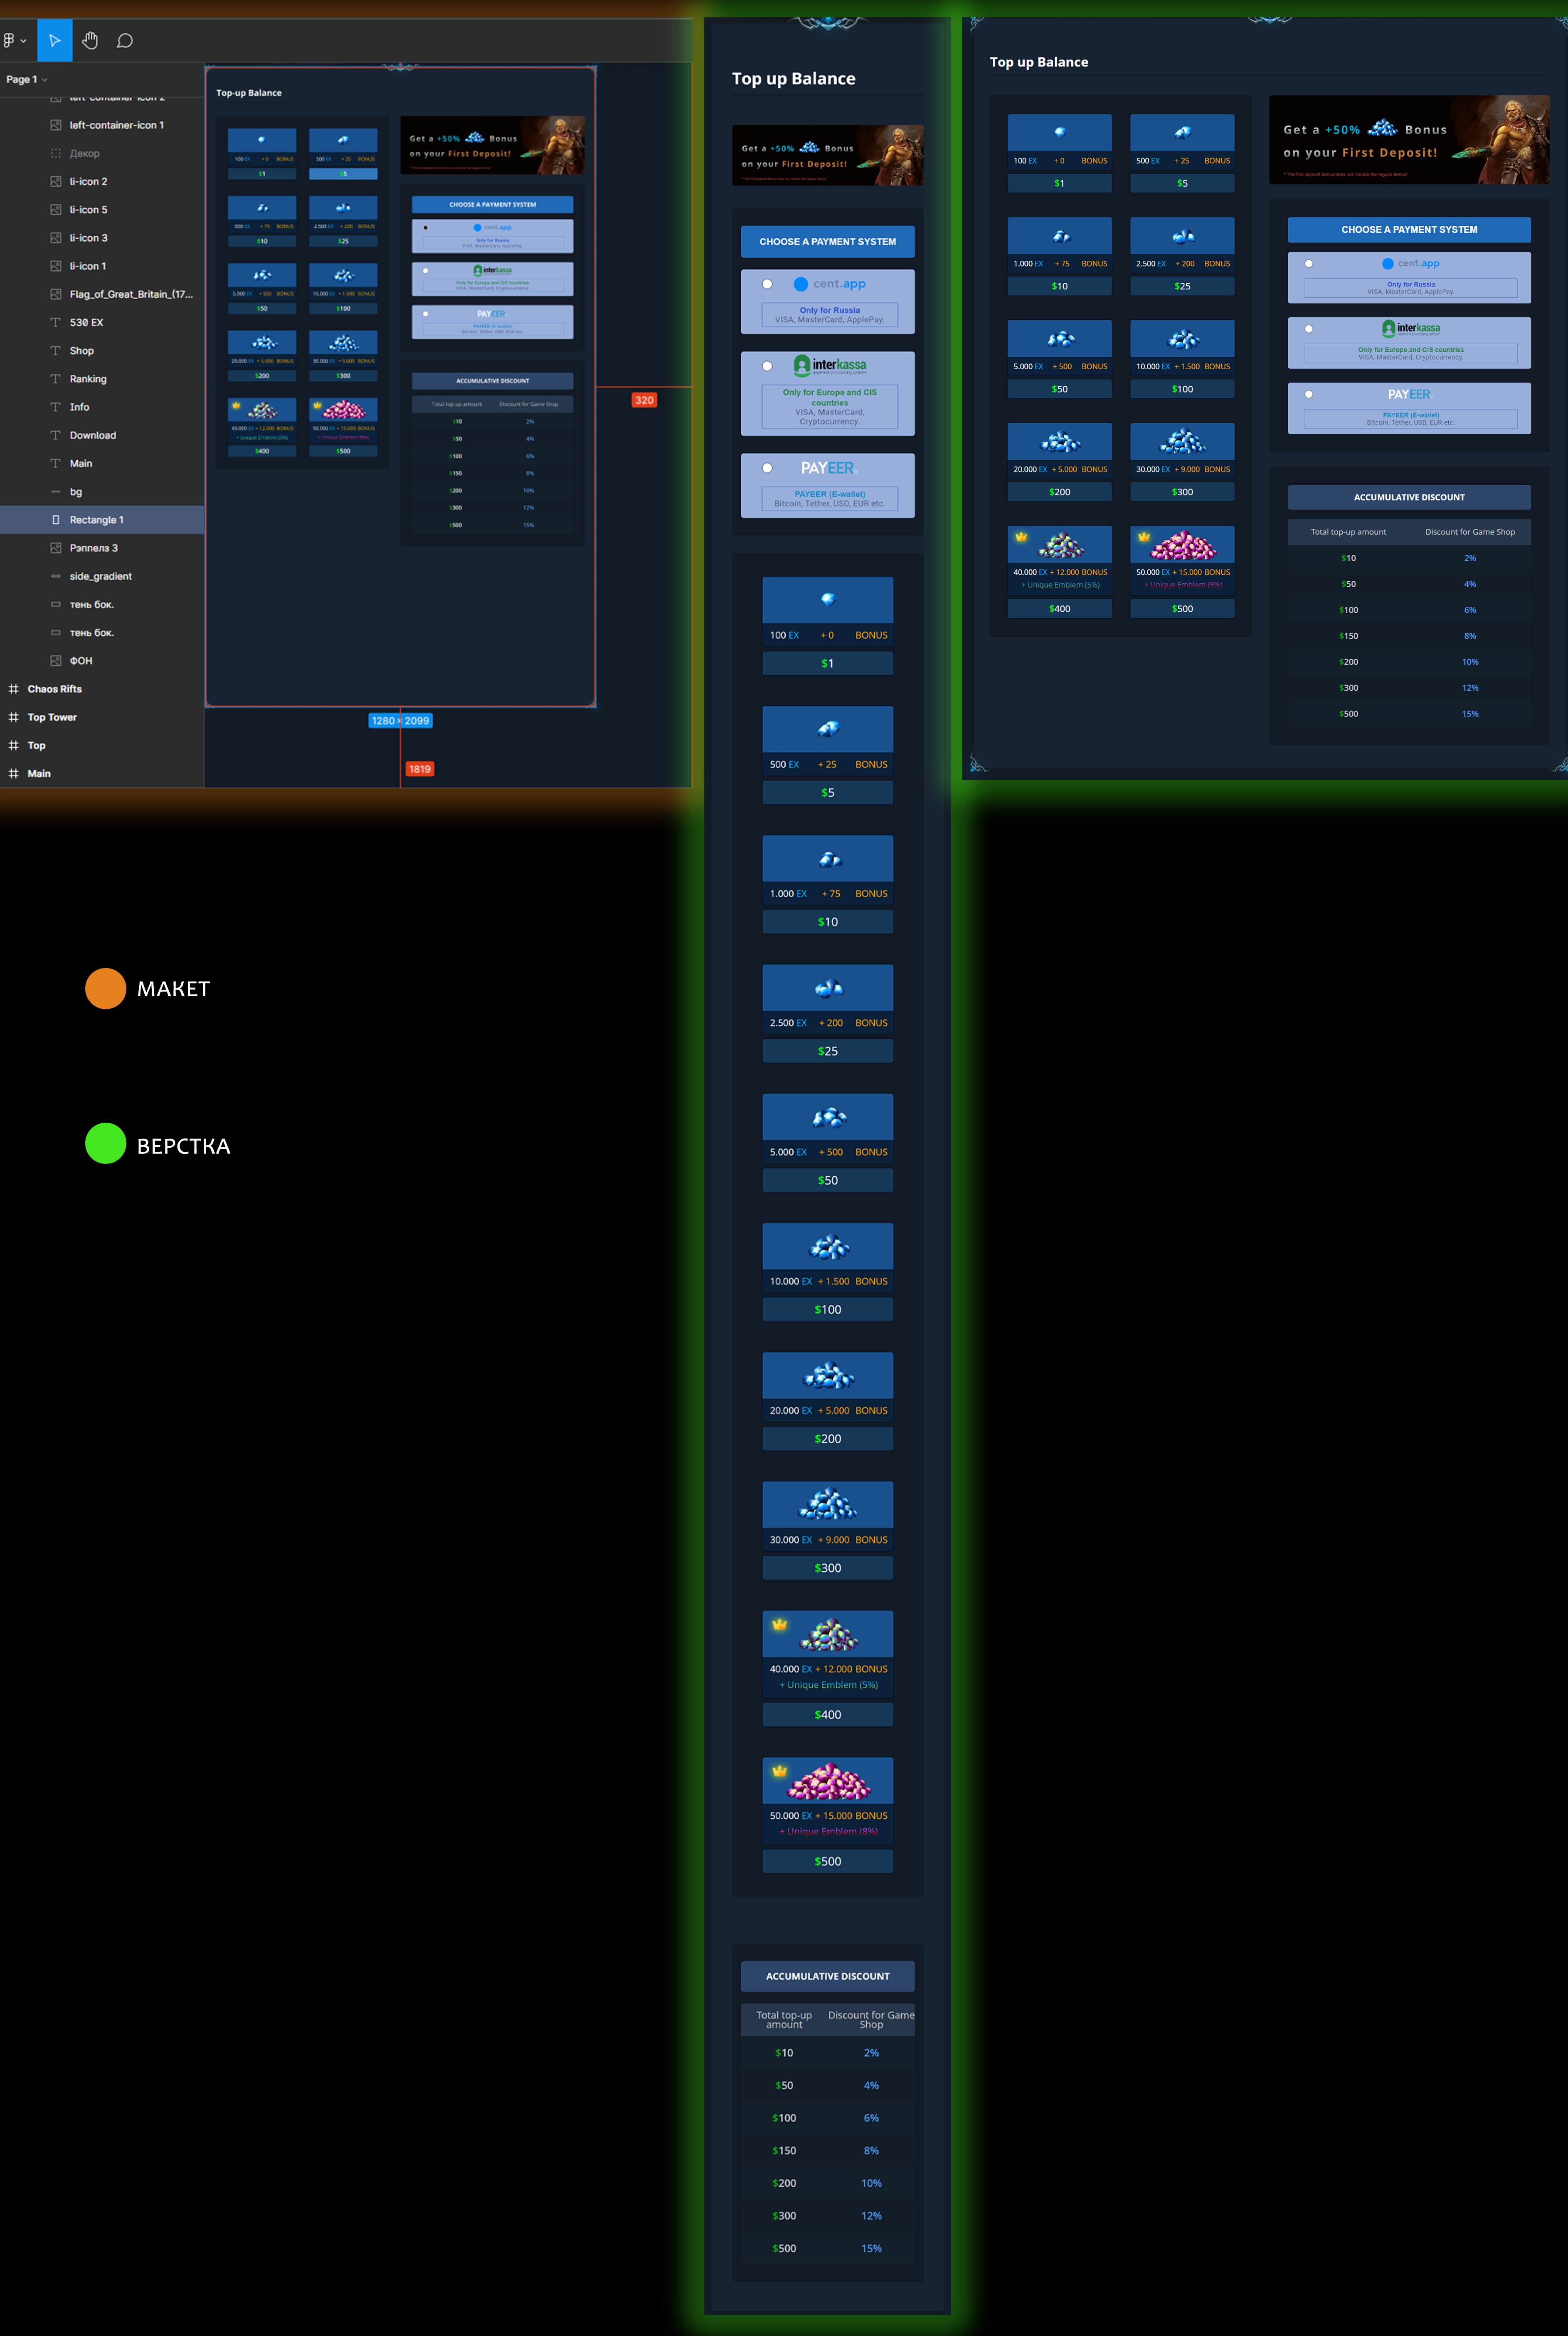The height and width of the screenshot is (2336, 1568).
Task: Select interkassa radio in mobile layout
Action: [767, 366]
